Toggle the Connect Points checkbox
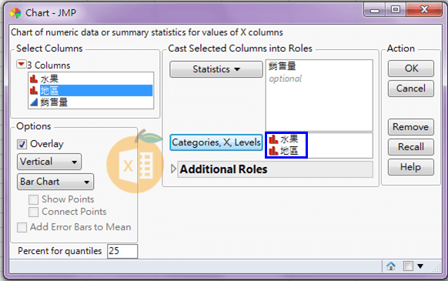 pyautogui.click(x=33, y=212)
